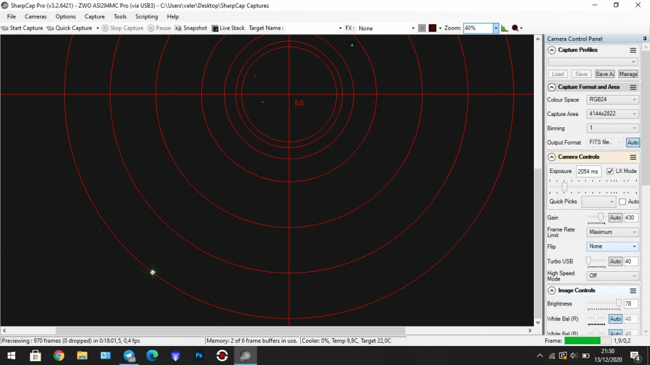Open the Live Stack tool

point(228,28)
